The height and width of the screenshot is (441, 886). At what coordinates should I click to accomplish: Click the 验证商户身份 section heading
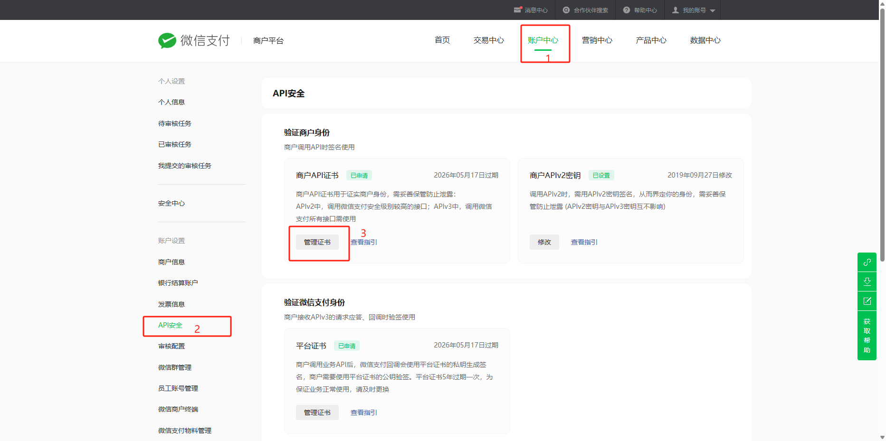[x=307, y=132]
